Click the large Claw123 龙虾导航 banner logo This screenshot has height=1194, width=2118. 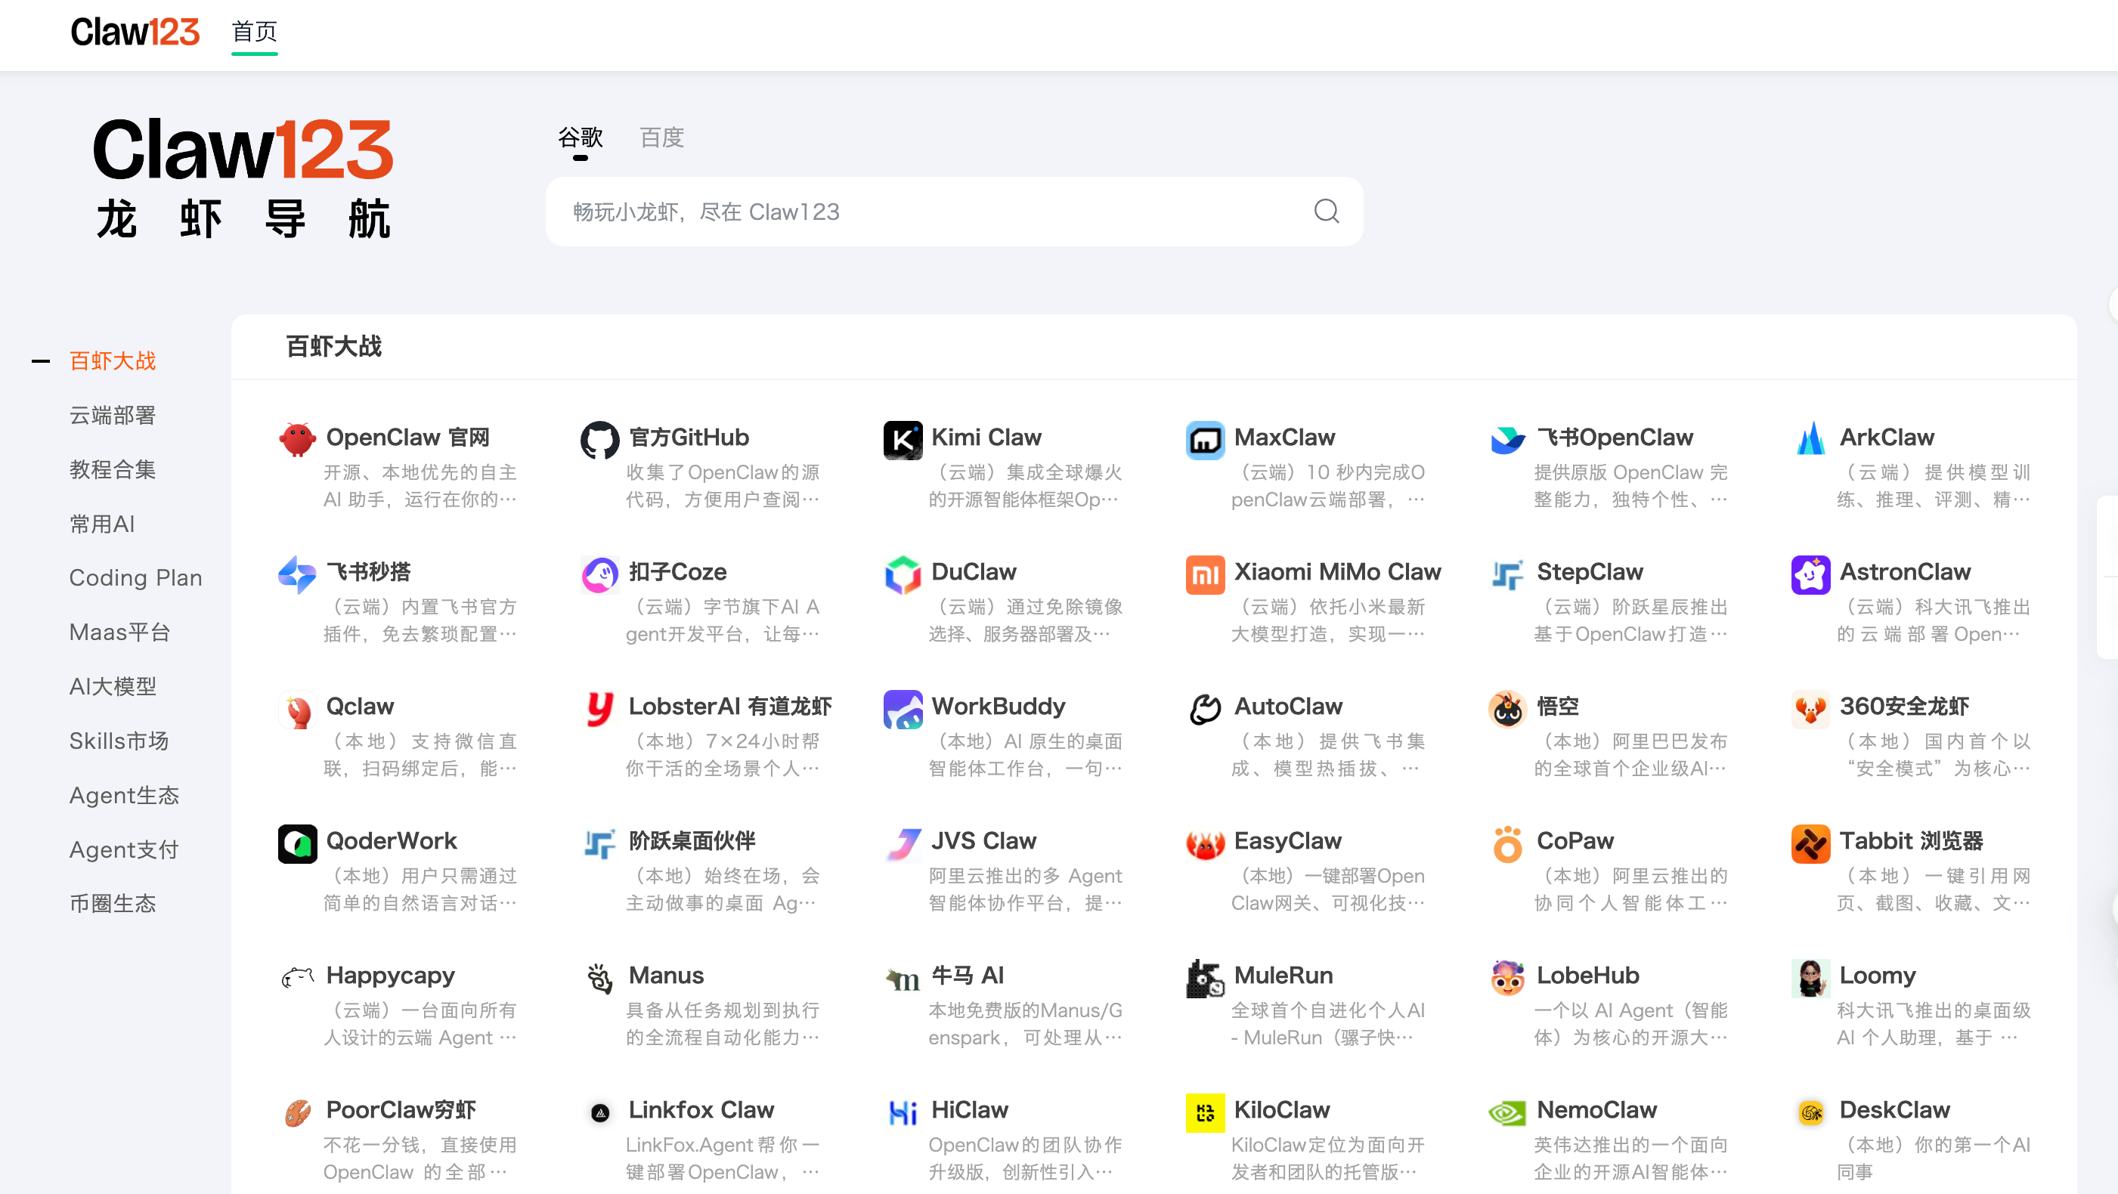[x=243, y=178]
